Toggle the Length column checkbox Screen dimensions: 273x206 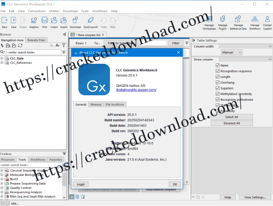[218, 77]
